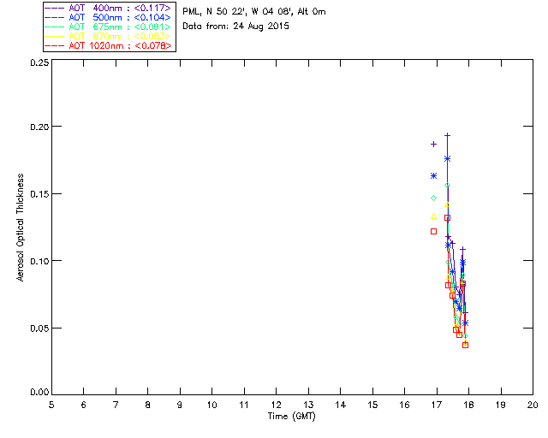Click the 0.25 label on the y-axis
This screenshot has height=438, width=548.
tap(39, 62)
